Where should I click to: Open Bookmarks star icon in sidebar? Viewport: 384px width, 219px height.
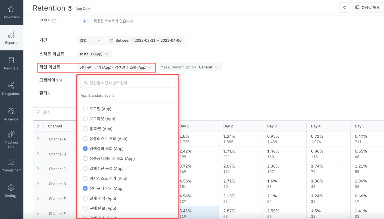(x=11, y=9)
